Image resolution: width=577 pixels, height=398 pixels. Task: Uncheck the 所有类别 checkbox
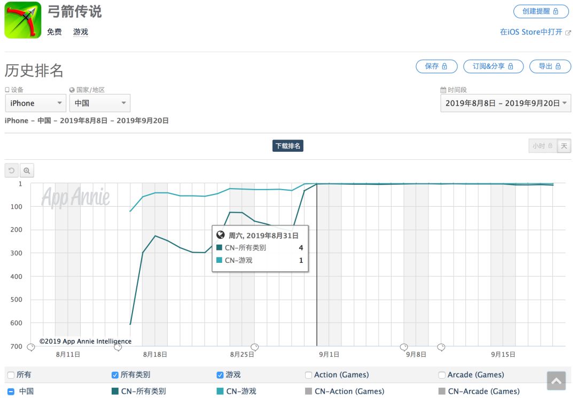coord(115,375)
